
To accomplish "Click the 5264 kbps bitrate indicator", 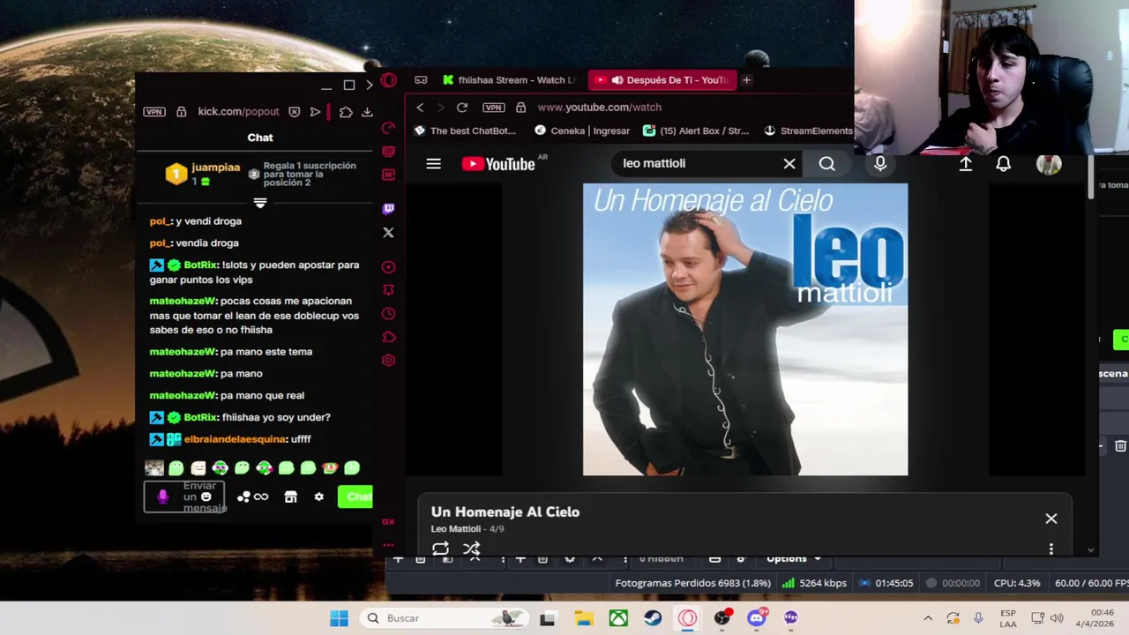I will [814, 583].
